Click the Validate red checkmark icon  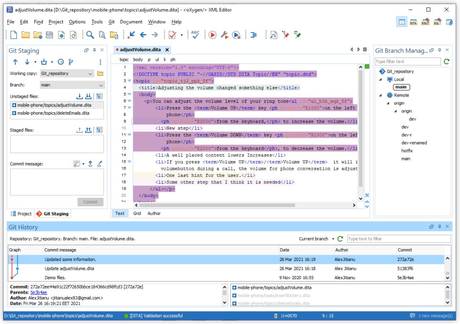pyautogui.click(x=173, y=35)
